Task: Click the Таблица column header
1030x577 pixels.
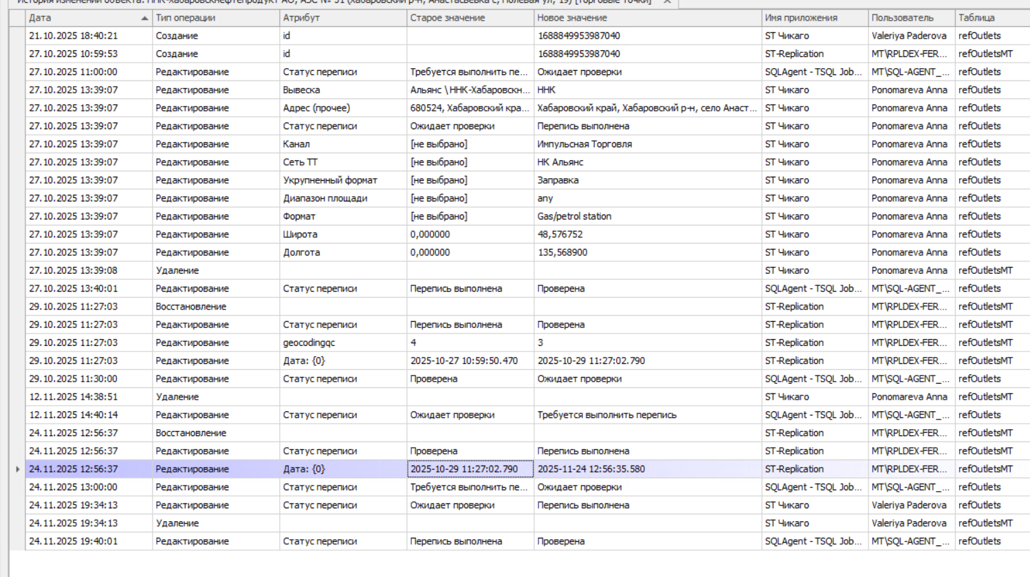Action: click(x=993, y=18)
